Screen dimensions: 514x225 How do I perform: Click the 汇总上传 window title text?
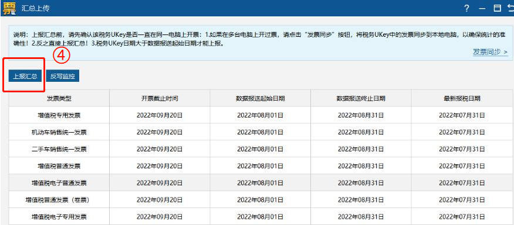pyautogui.click(x=35, y=9)
